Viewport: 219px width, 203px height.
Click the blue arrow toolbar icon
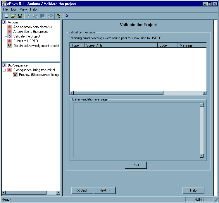pos(67,16)
